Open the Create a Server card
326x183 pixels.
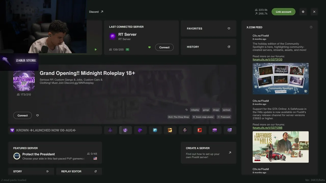click(209, 152)
